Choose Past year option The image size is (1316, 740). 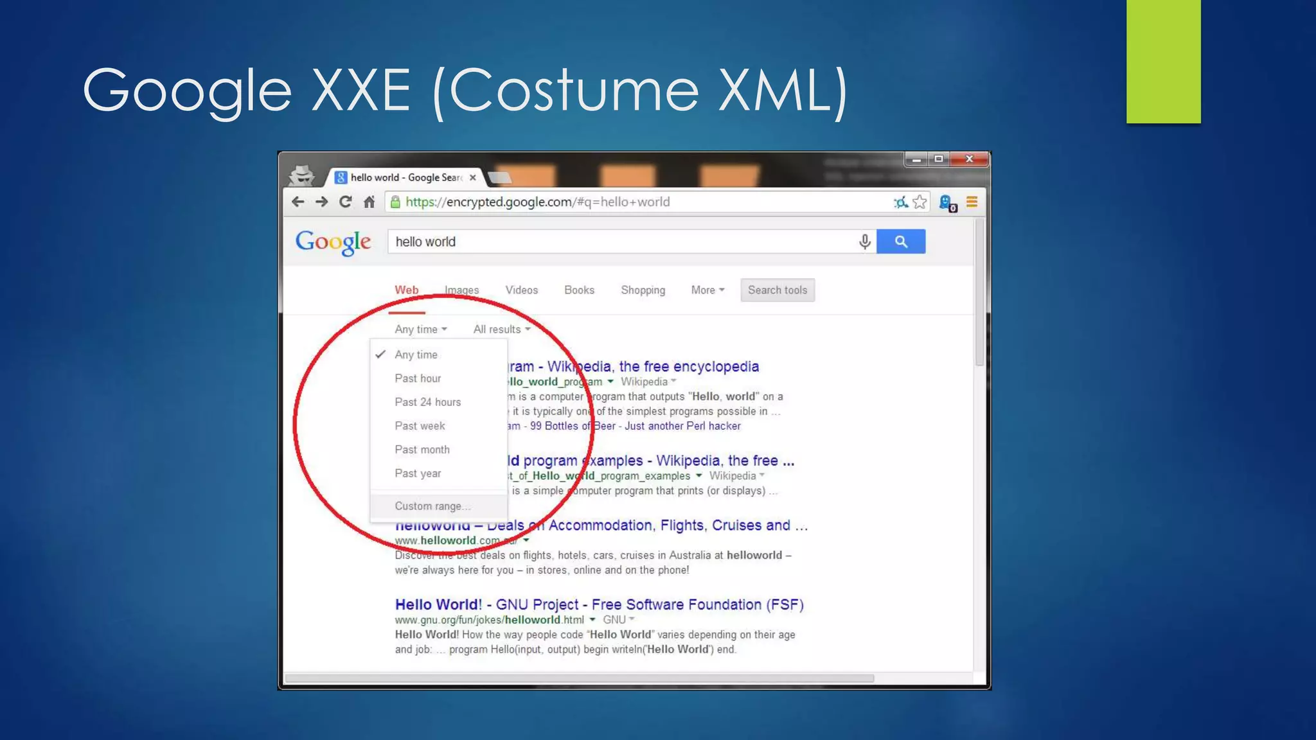(439, 473)
